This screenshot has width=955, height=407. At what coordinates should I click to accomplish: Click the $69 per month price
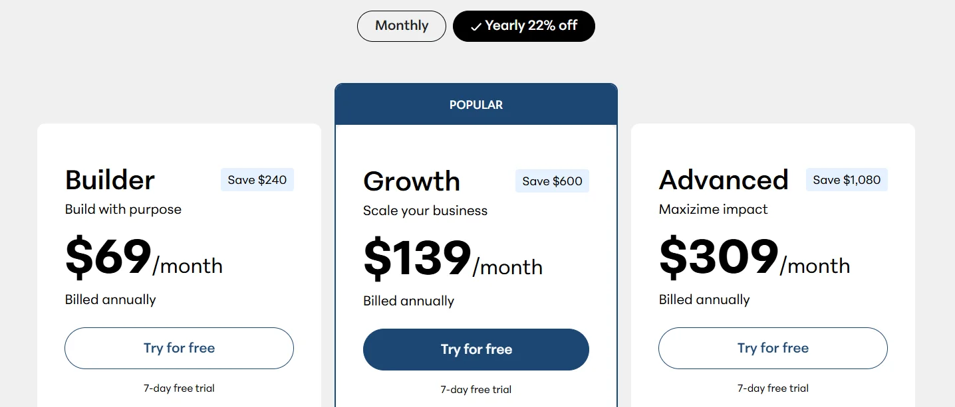pyautogui.click(x=144, y=258)
